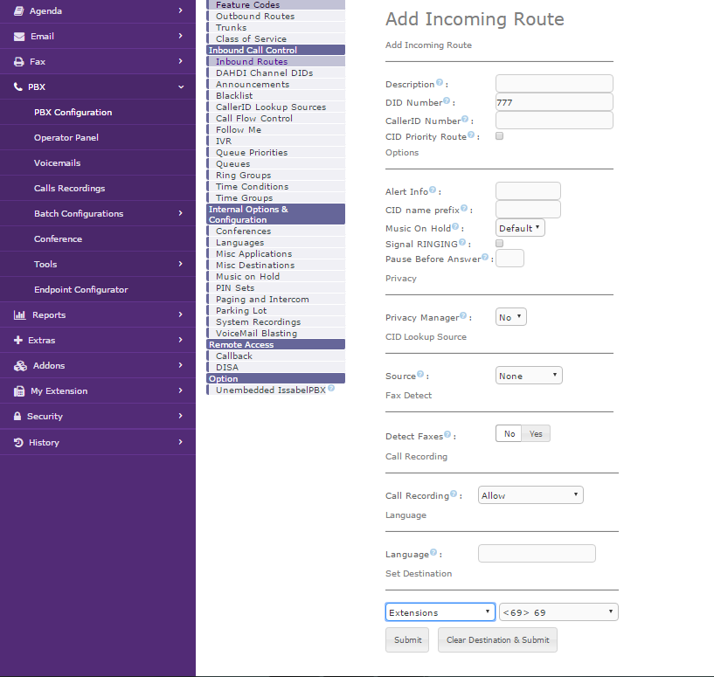Open the Music On Hold dropdown

(x=520, y=228)
